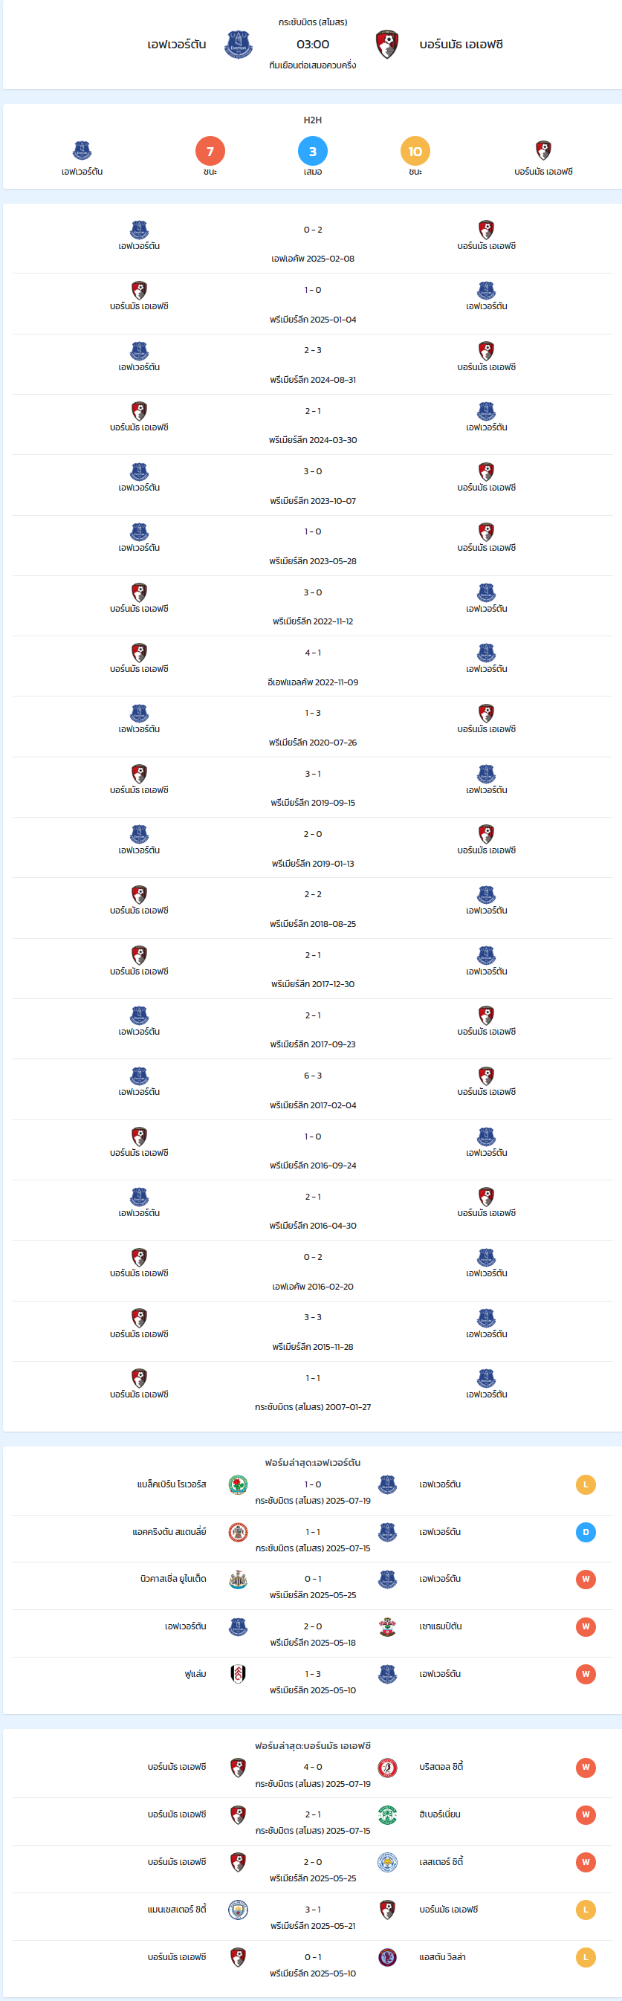
Task: Click the Everton crest in the match header
Action: [239, 45]
